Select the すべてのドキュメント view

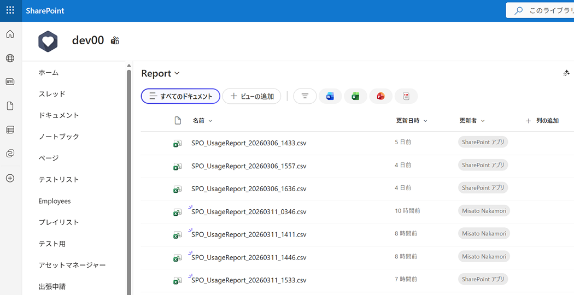pyautogui.click(x=180, y=96)
